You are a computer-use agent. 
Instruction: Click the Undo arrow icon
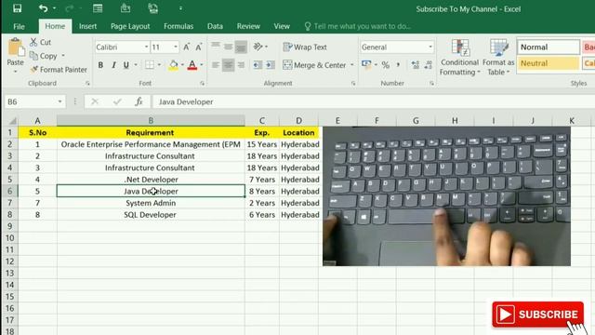coord(43,8)
